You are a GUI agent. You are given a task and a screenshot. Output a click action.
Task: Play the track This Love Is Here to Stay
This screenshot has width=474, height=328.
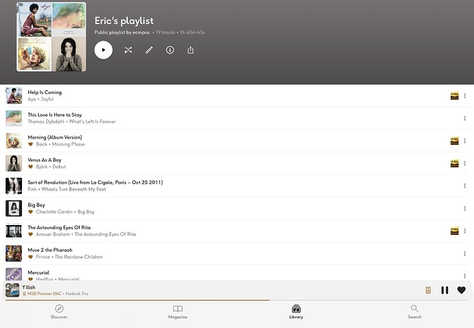55,115
